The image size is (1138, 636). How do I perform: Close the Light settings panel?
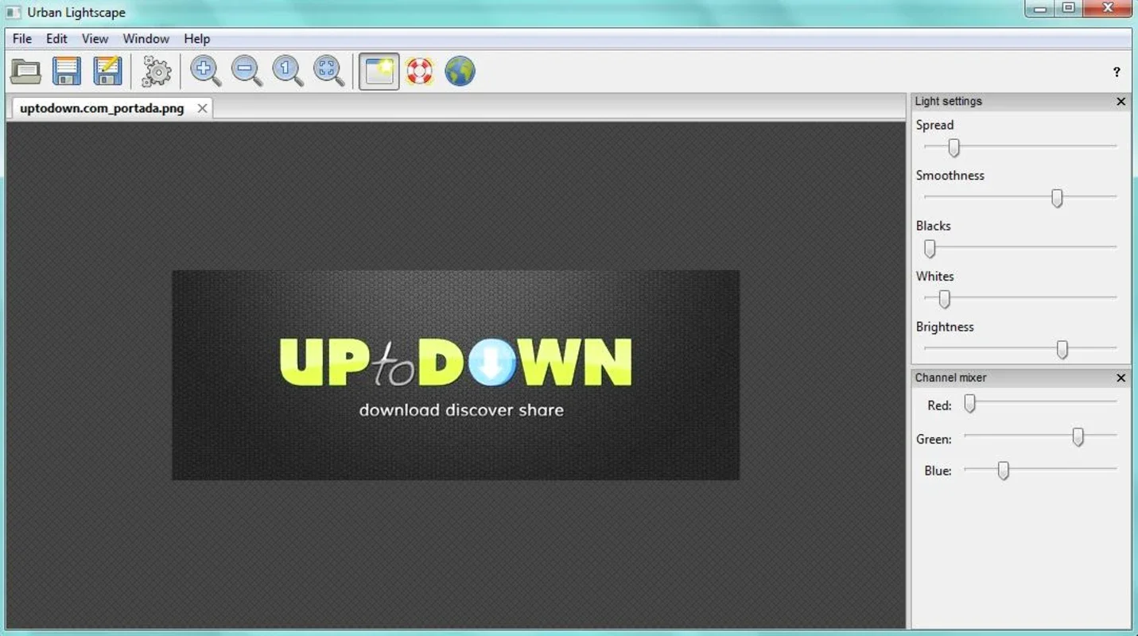tap(1121, 101)
